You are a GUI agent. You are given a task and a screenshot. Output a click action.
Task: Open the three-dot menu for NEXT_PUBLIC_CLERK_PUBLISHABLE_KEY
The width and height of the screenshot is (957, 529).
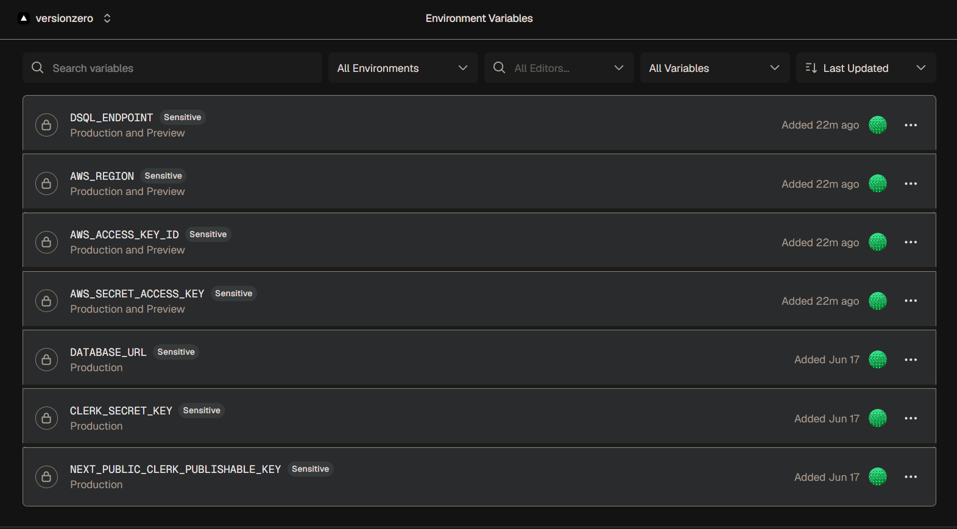[x=911, y=477]
